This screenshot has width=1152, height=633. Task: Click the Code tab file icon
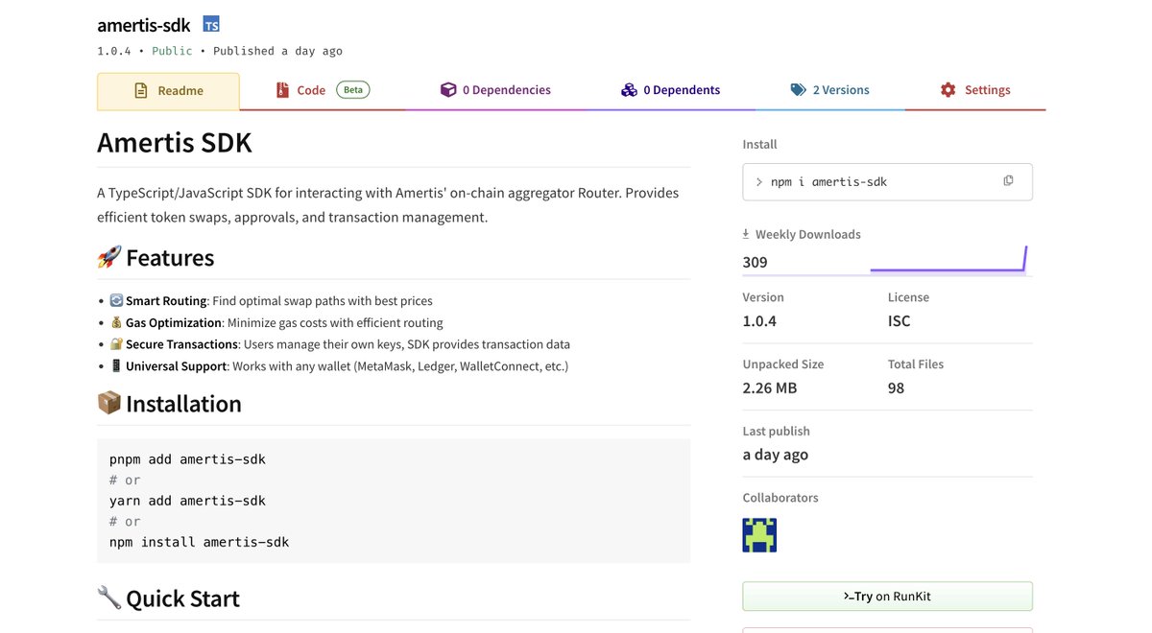point(282,90)
